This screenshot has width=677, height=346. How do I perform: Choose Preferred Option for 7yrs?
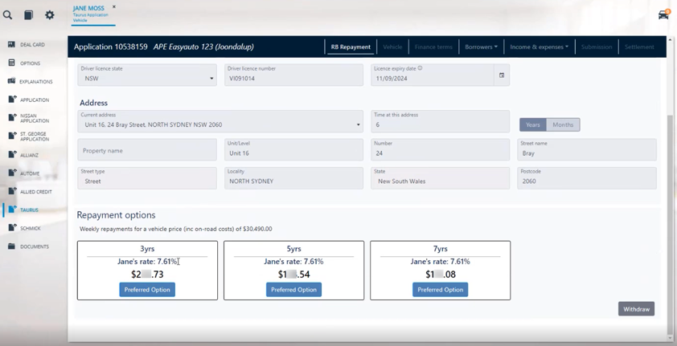tap(440, 290)
